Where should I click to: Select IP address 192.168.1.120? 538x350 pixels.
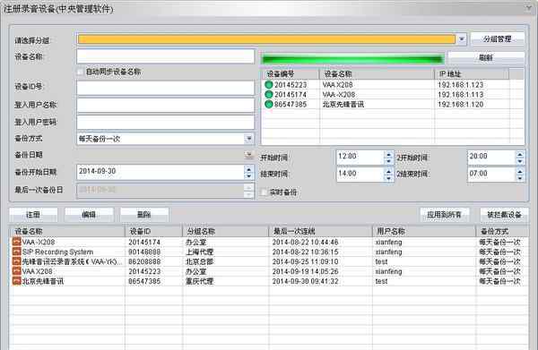(461, 104)
